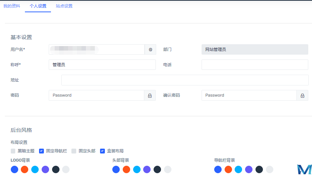Select the 个人设置 tab
This screenshot has width=312, height=178.
[38, 6]
